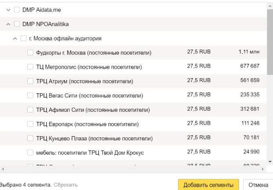Collapse the DMP NPOAnalitika group
Screen dimensions: 273x190
[x=8, y=24]
